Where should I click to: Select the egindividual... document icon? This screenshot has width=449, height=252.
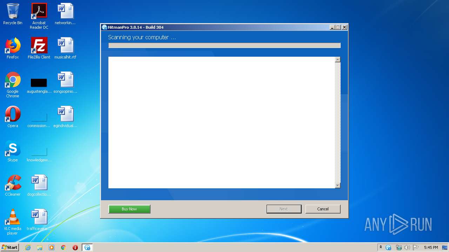[65, 117]
